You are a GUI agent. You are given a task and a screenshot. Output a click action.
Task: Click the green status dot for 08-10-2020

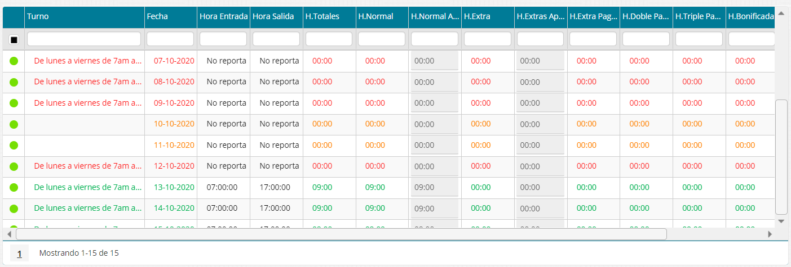point(14,82)
